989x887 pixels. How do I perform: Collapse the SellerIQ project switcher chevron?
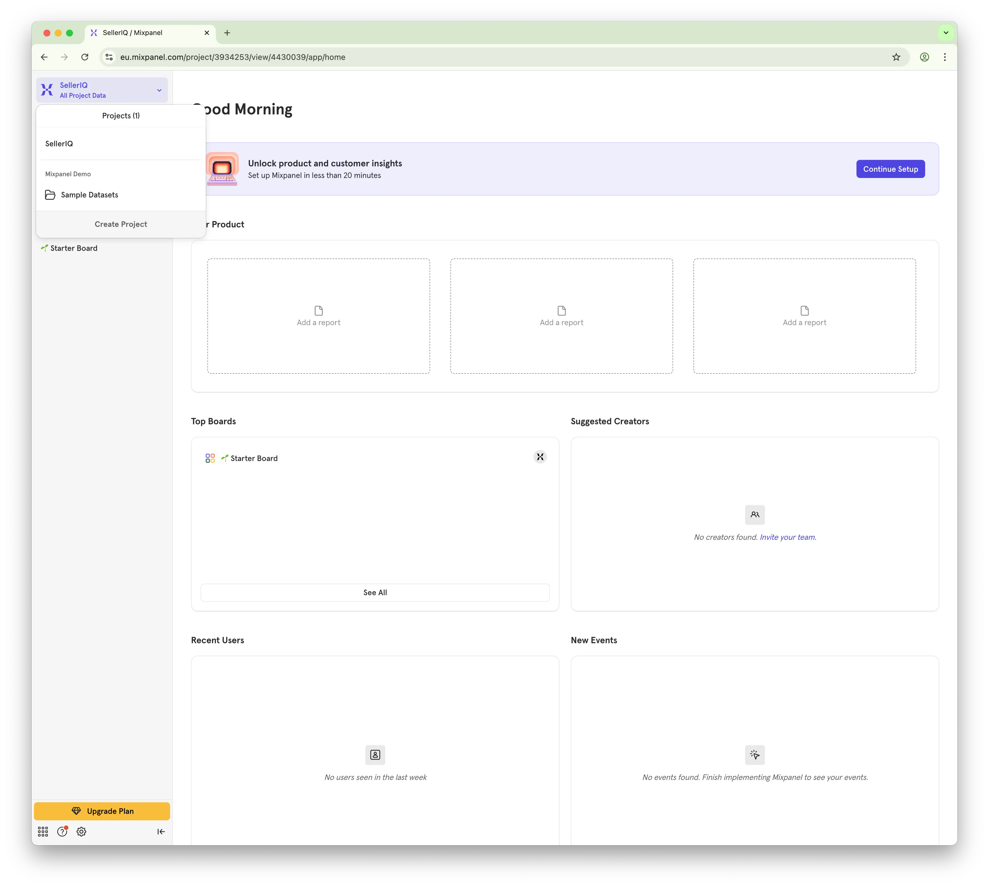159,90
